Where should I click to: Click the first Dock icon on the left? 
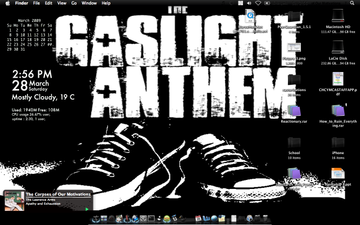pyautogui.click(x=96, y=219)
